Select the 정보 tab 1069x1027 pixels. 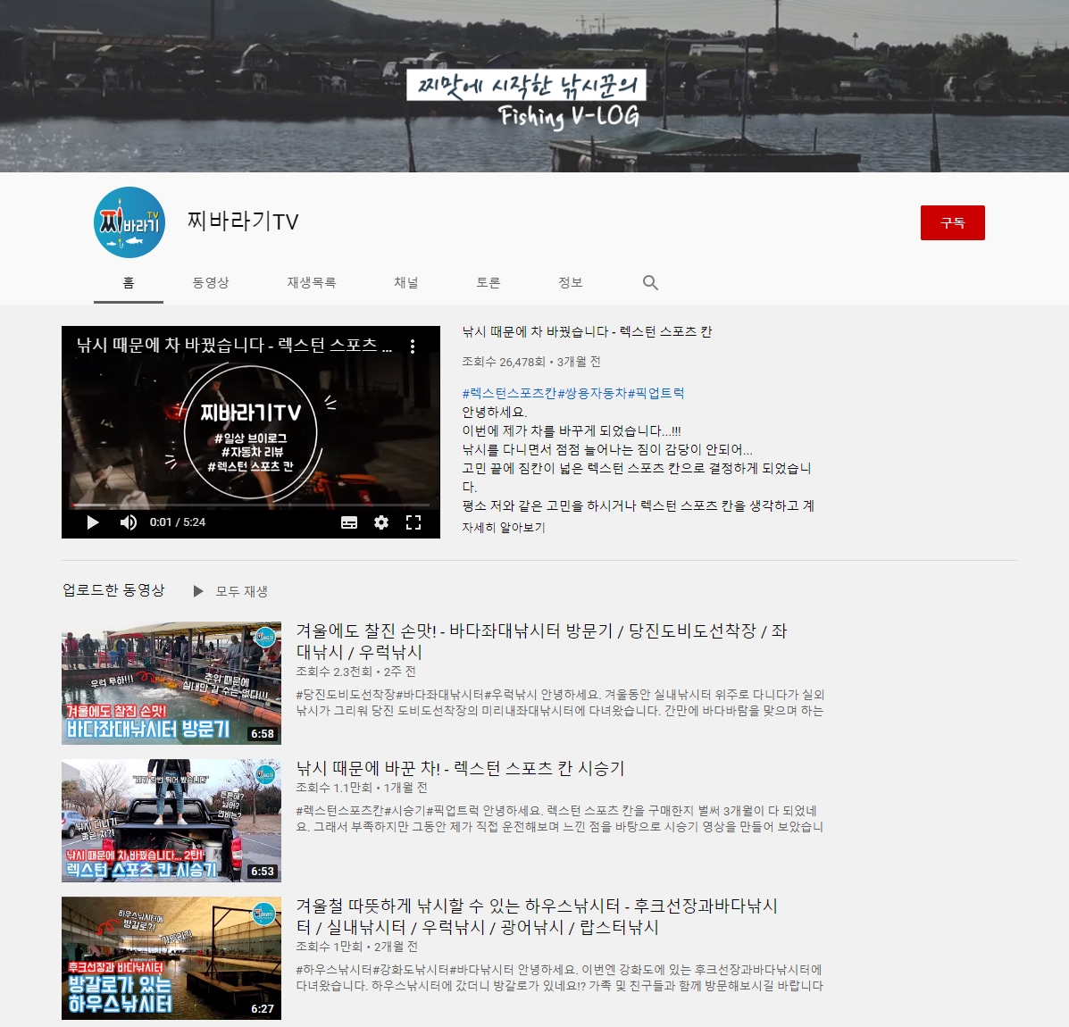point(571,283)
